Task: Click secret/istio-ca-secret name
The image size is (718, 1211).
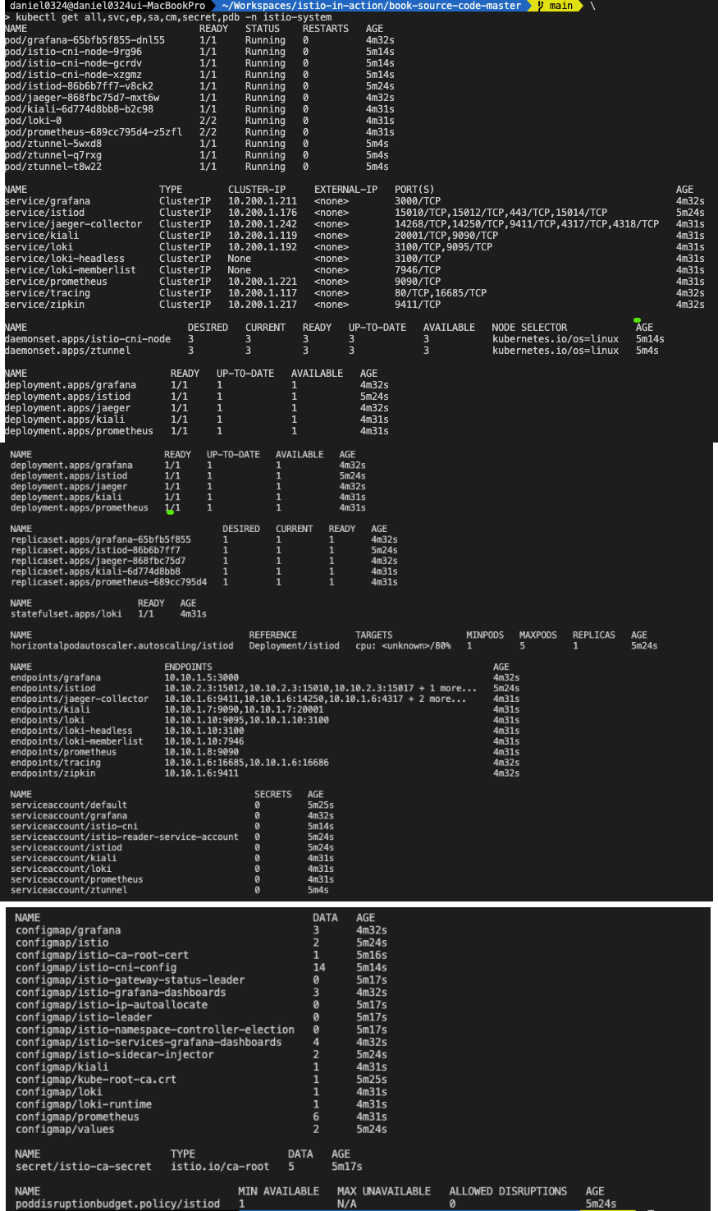Action: point(84,1166)
